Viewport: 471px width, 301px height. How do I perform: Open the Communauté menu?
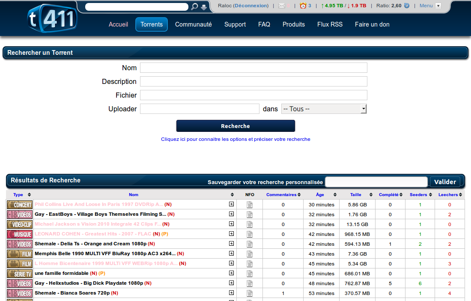[x=194, y=24]
